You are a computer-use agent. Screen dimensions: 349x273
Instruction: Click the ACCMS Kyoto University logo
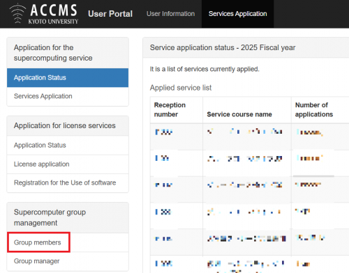click(x=44, y=14)
